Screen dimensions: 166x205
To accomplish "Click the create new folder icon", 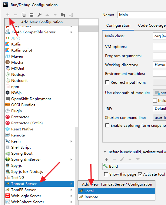I will [63, 15].
